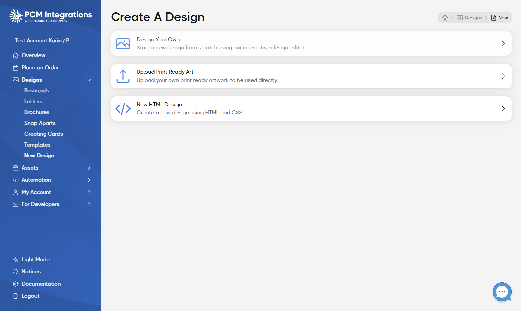
Task: Click the 'A PostcardMania Company' tagline
Action: pyautogui.click(x=46, y=21)
